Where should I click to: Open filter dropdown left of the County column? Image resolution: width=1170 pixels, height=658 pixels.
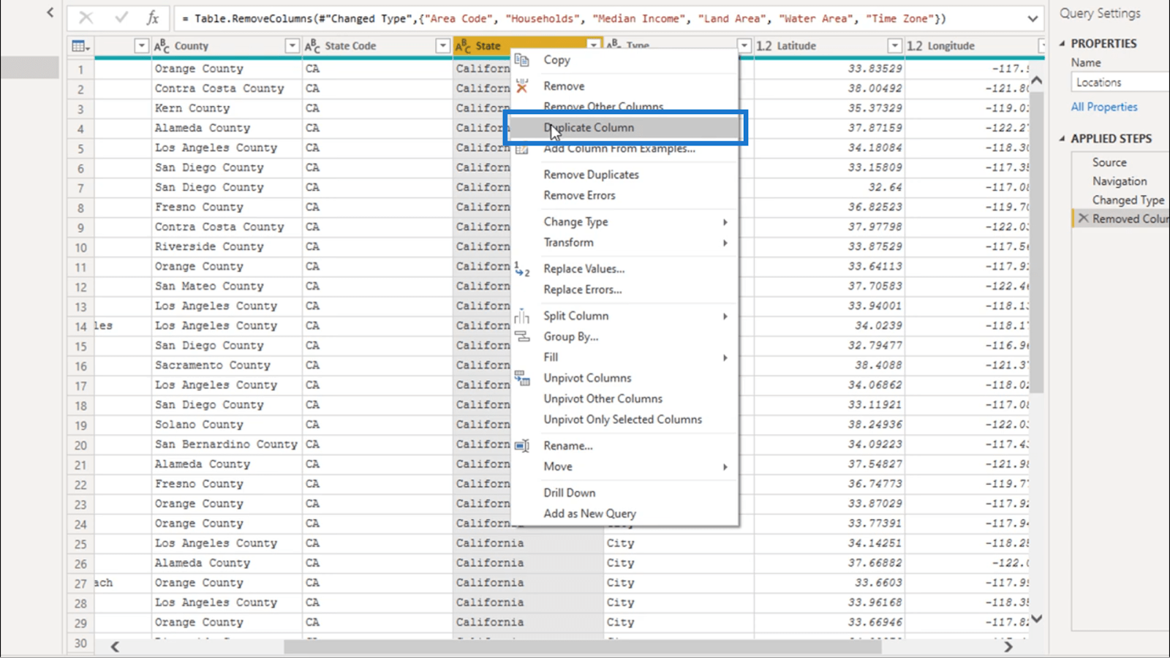pyautogui.click(x=141, y=46)
